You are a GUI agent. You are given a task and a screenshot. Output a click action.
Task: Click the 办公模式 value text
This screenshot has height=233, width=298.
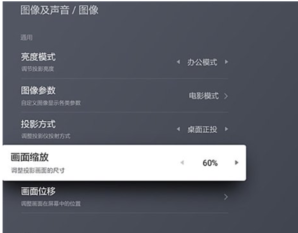tap(202, 62)
